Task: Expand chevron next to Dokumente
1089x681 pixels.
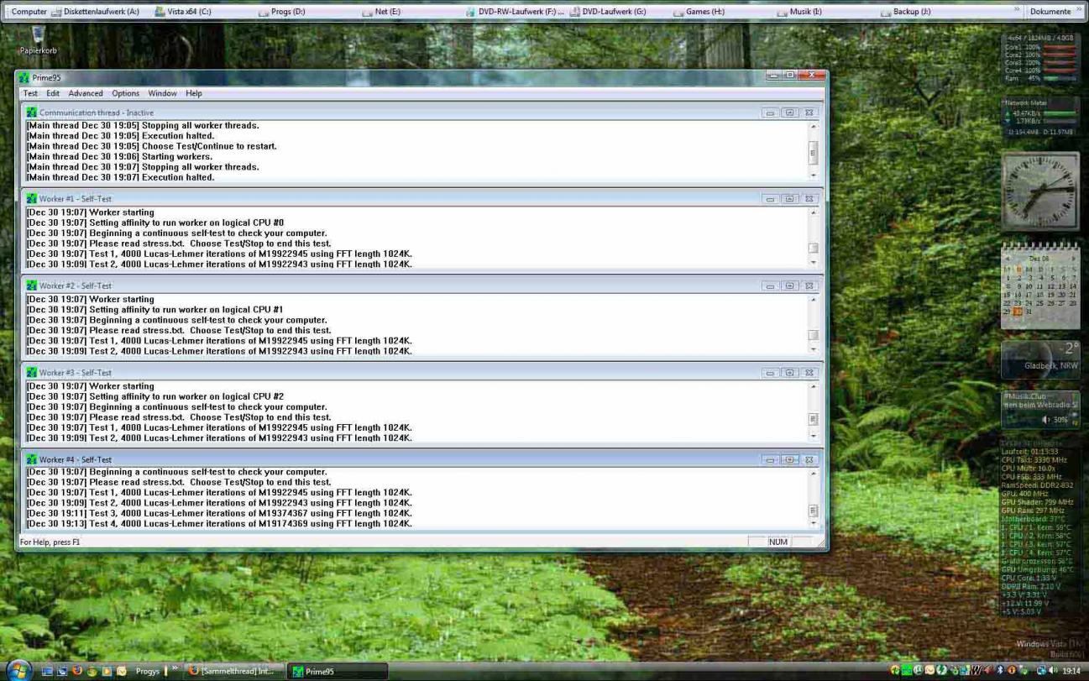Action: [1079, 10]
